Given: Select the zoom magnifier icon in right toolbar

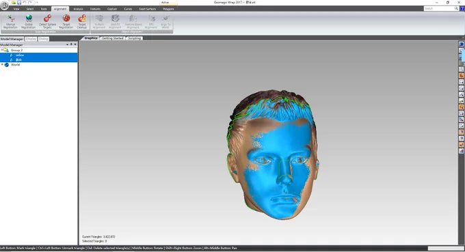Looking at the screenshot, I should [x=461, y=69].
